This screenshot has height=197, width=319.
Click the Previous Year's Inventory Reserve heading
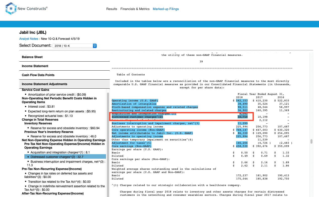pos(49,132)
